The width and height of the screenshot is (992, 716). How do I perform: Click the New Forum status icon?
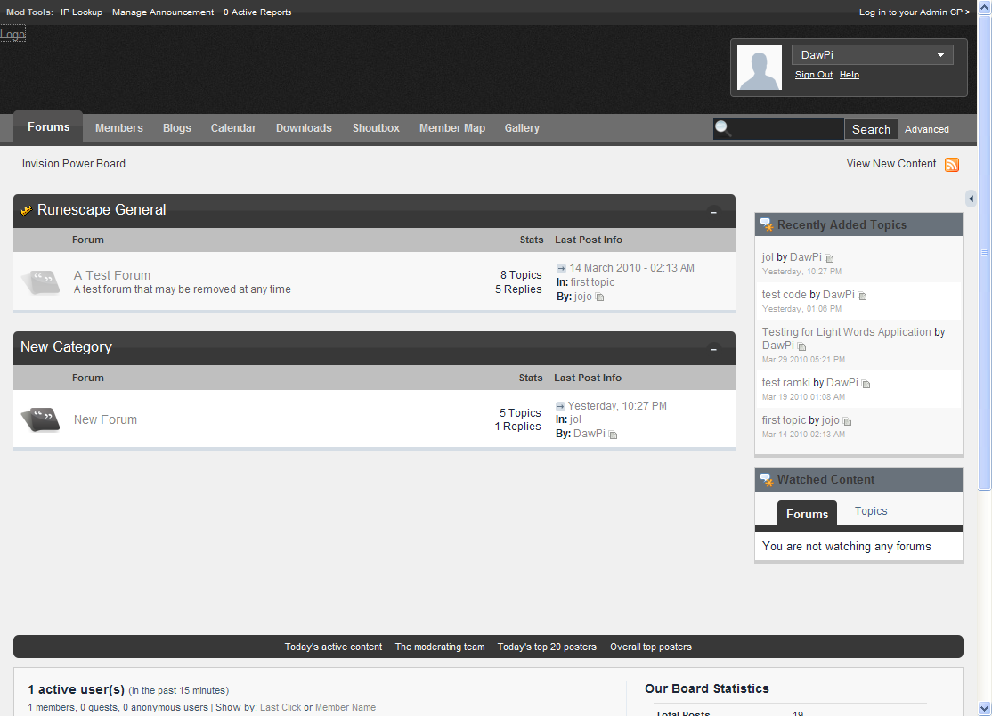(41, 419)
